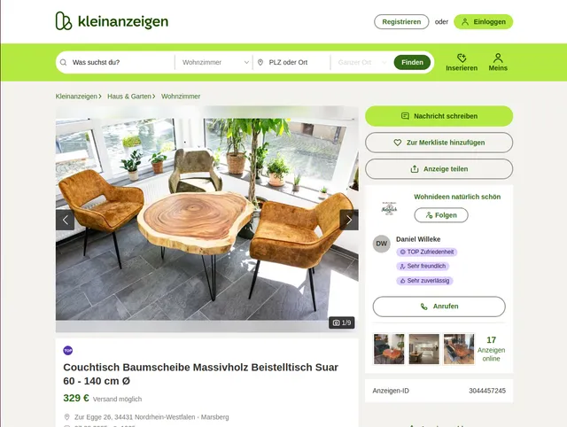Follow the seller with Folgen button

pos(441,215)
